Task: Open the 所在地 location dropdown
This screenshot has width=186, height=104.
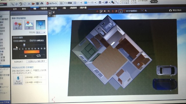Action: coord(41,32)
